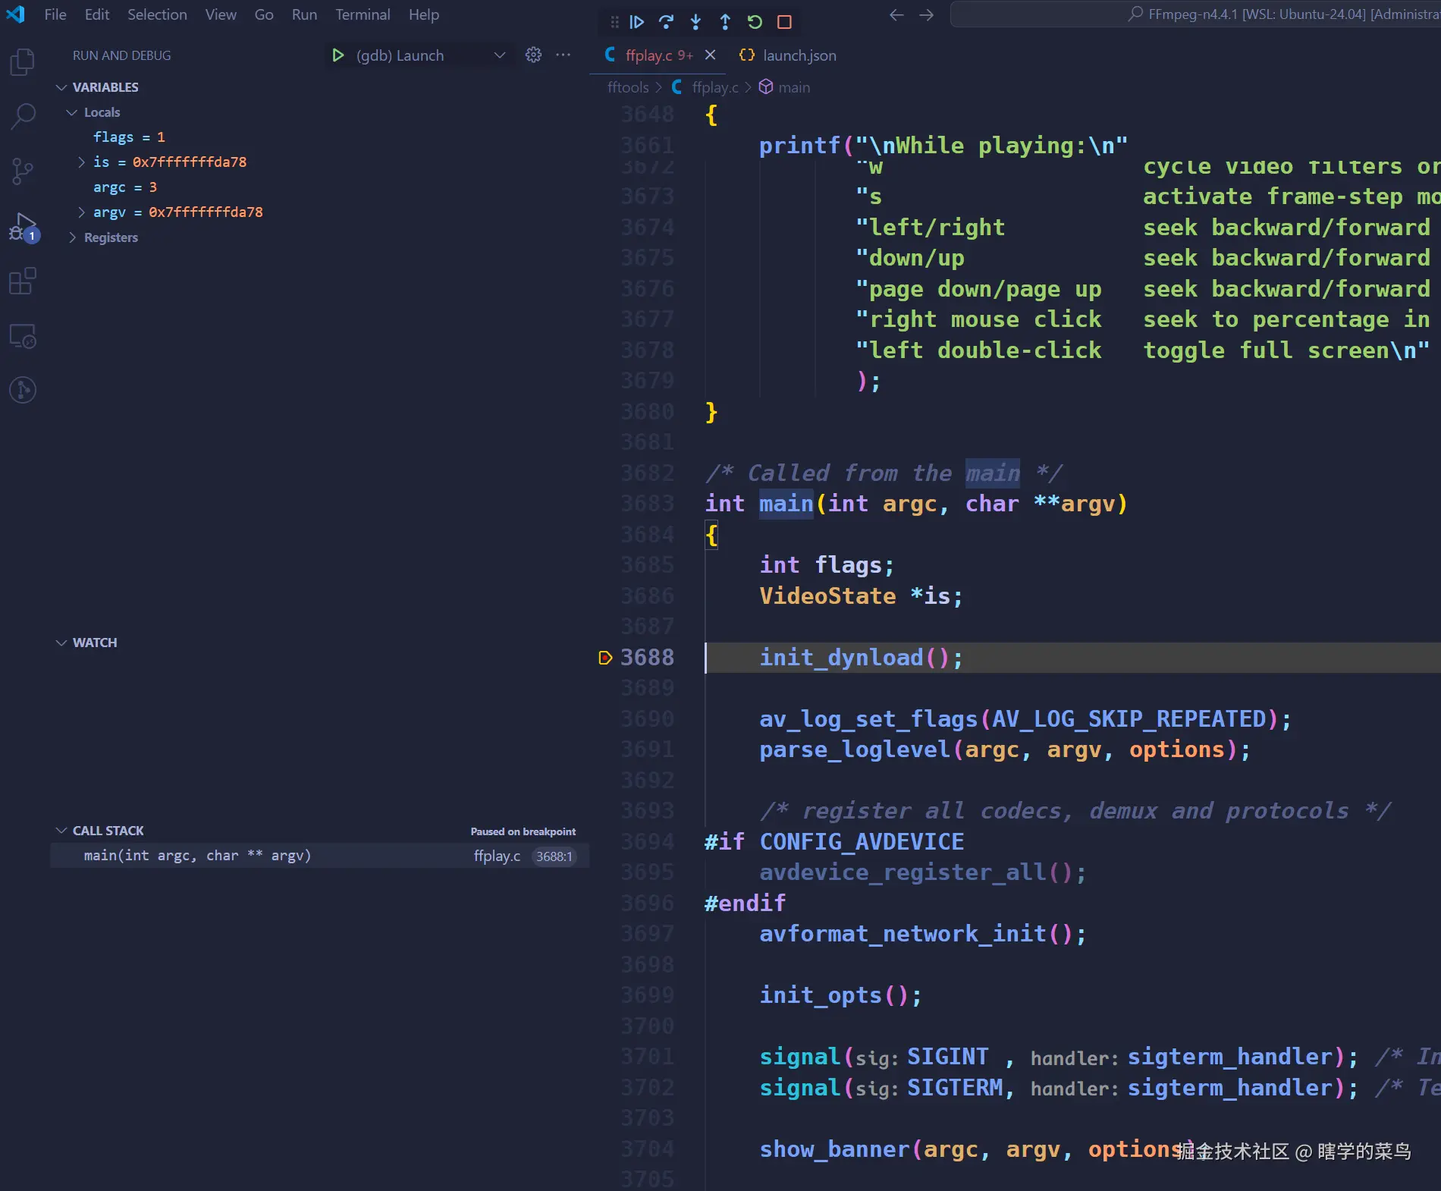Viewport: 1441px width, 1191px height.
Task: Collapse the WATCH section
Action: (x=61, y=643)
